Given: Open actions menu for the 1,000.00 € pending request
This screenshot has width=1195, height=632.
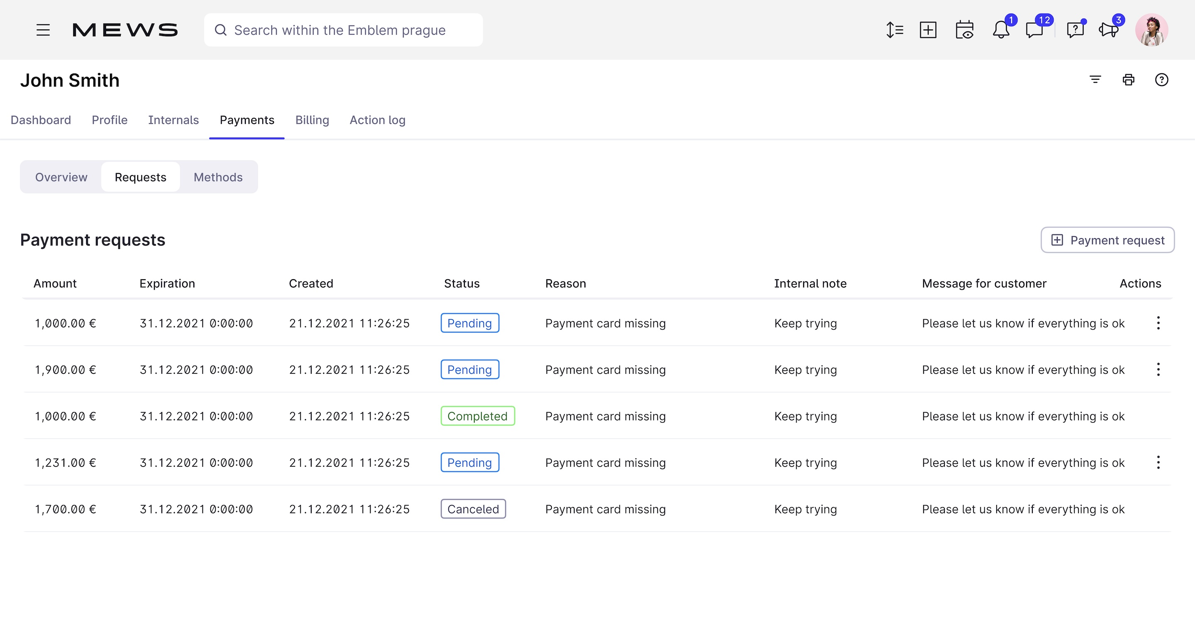Looking at the screenshot, I should (1158, 323).
